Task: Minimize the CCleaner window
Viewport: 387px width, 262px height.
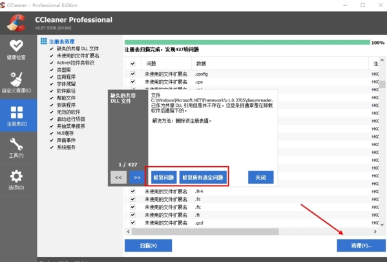Action: coord(345,5)
